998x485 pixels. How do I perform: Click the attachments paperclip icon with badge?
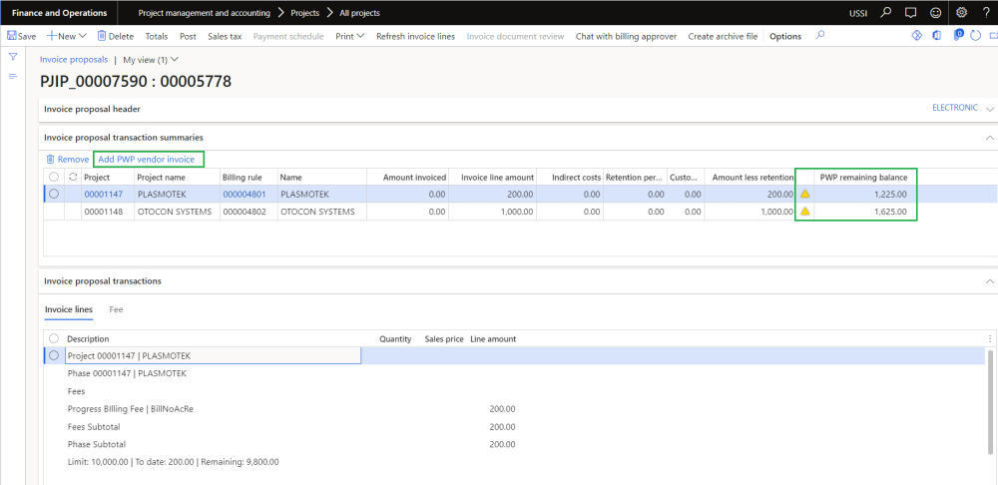click(x=956, y=36)
